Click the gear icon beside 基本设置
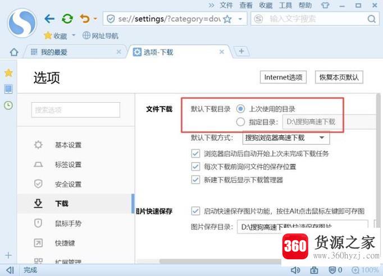This screenshot has height=276, width=383. (38, 145)
